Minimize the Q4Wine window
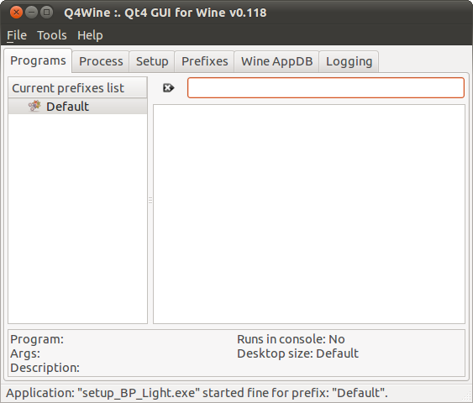This screenshot has height=403, width=473. click(31, 13)
